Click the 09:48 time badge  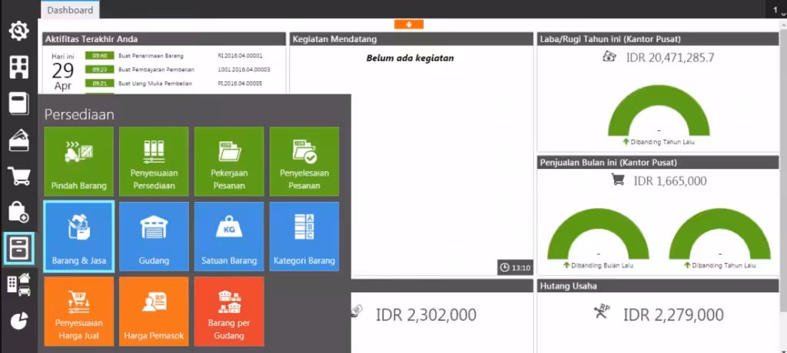click(x=99, y=56)
